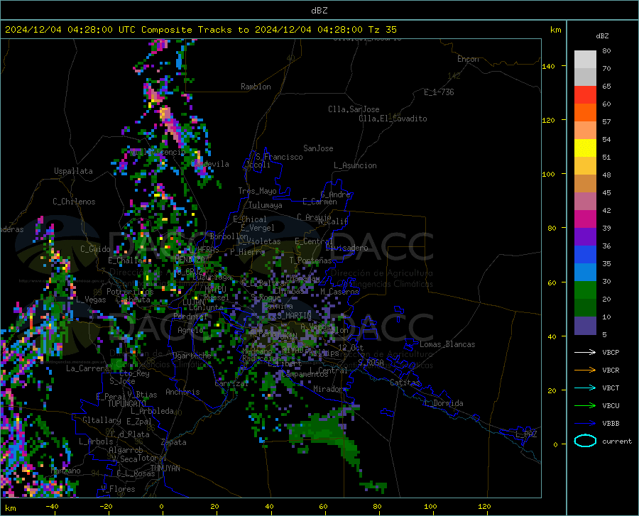Click the Divisadero place label
This screenshot has height=516, width=639.
346,248
